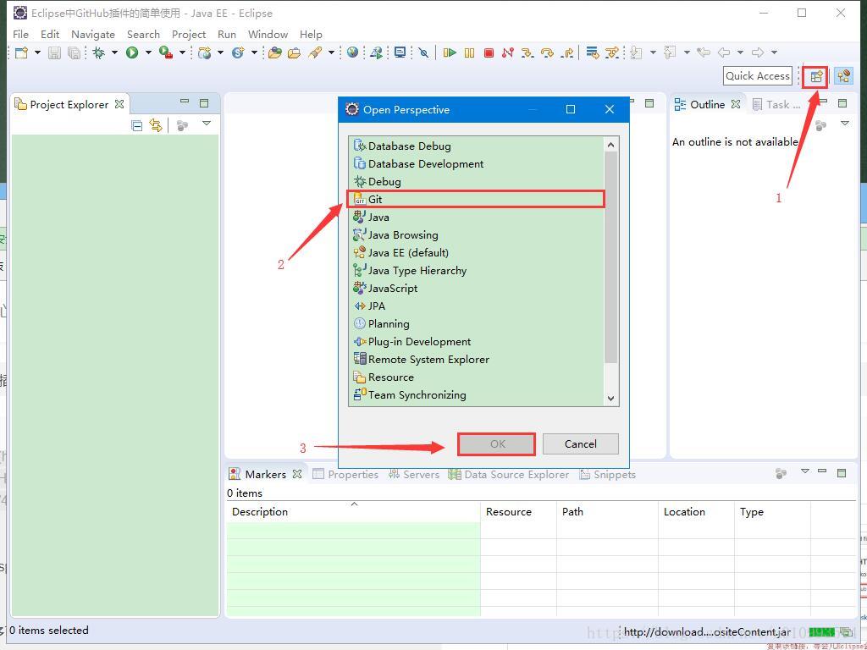Expand the Next Annotation dropdown arrow

(653, 52)
